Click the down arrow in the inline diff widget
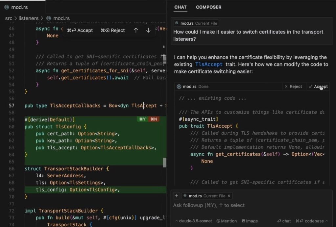 tap(148, 30)
